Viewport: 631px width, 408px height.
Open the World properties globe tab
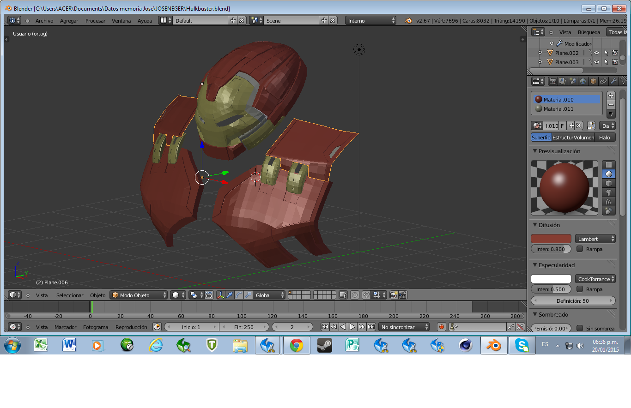click(583, 81)
